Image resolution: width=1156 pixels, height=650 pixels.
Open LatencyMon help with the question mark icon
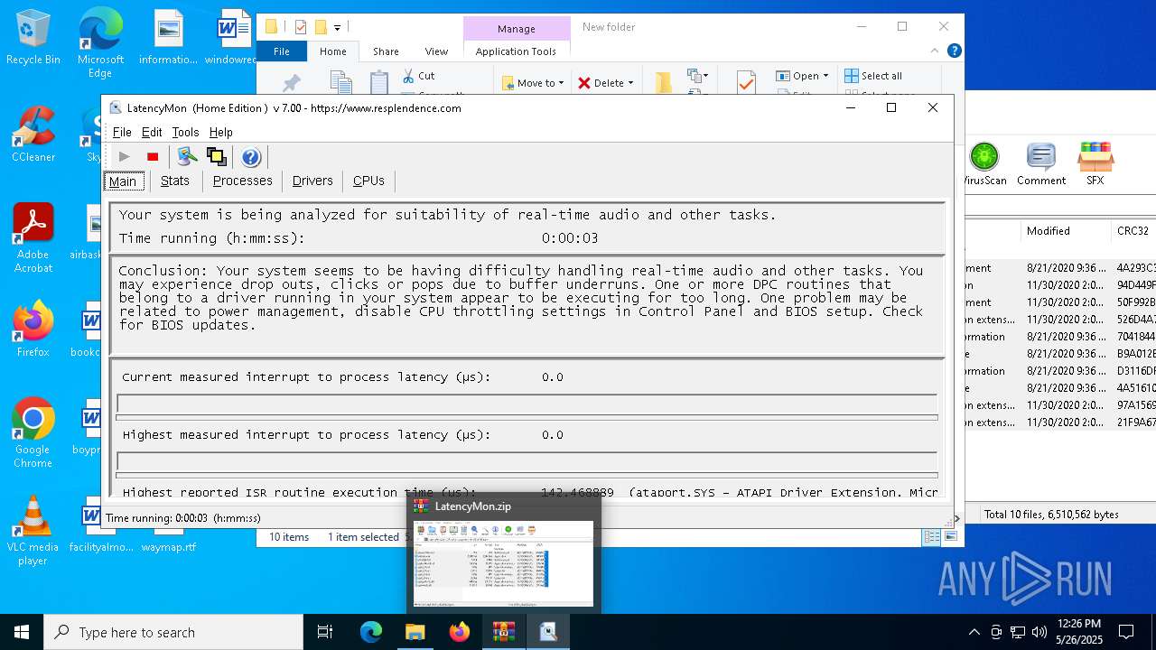251,157
